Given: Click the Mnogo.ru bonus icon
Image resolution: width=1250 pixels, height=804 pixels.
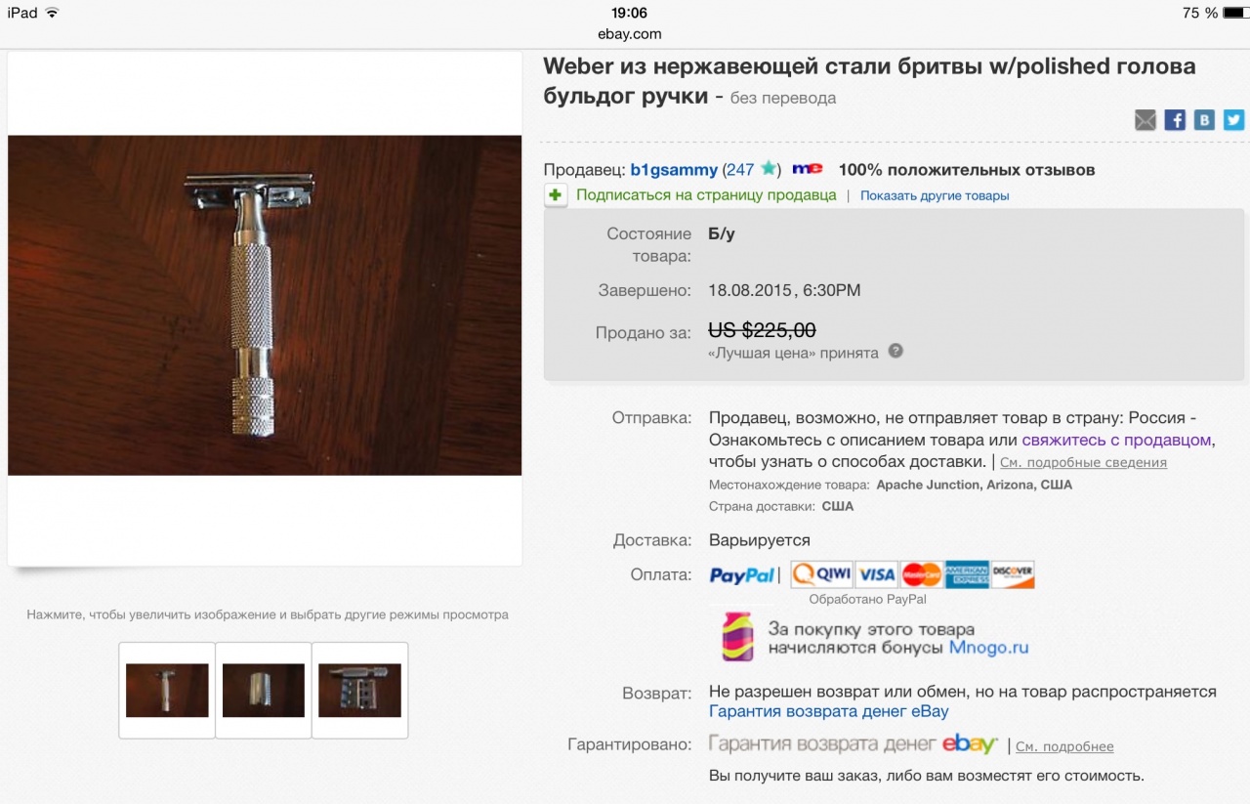Looking at the screenshot, I should pyautogui.click(x=737, y=637).
